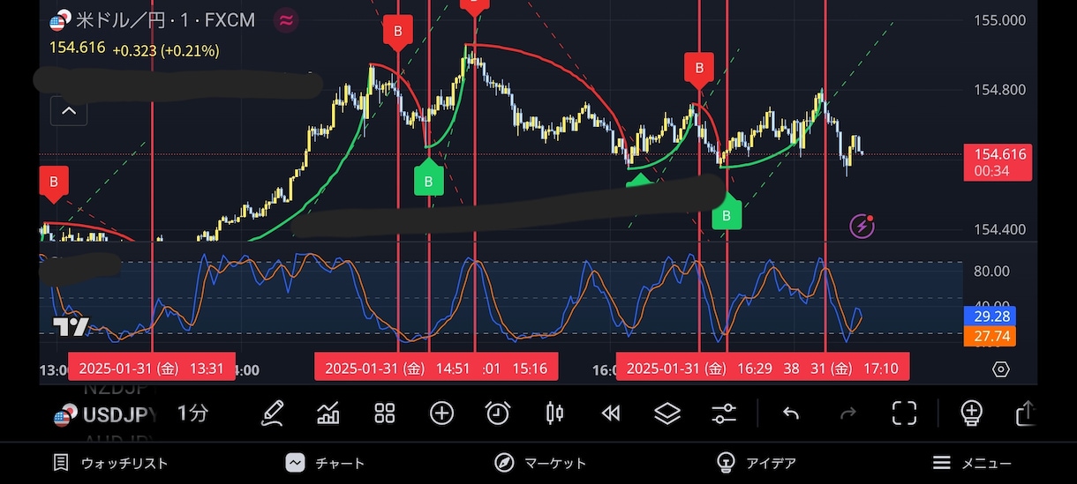Open the USDJPY symbol selector

pyautogui.click(x=106, y=413)
